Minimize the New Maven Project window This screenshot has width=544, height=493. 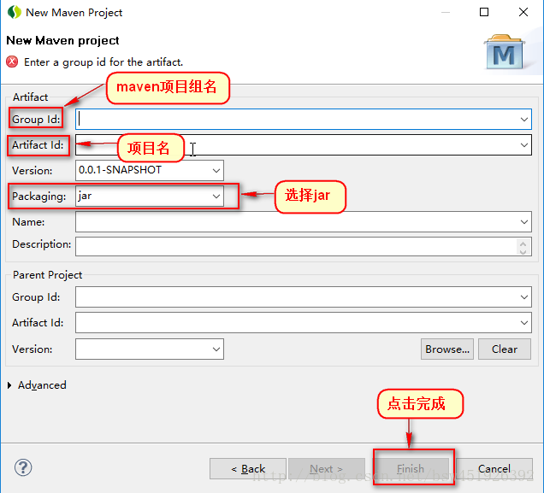tap(446, 13)
